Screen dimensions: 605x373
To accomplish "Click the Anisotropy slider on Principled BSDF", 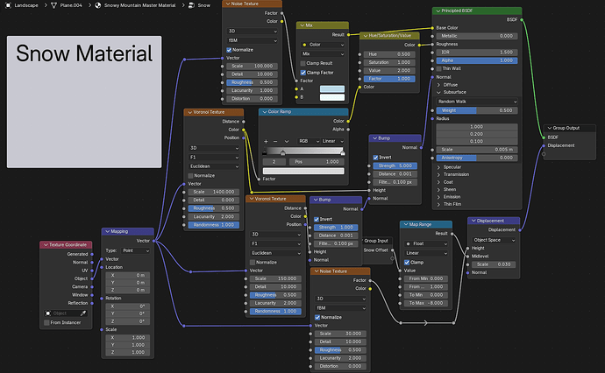I will pos(477,158).
